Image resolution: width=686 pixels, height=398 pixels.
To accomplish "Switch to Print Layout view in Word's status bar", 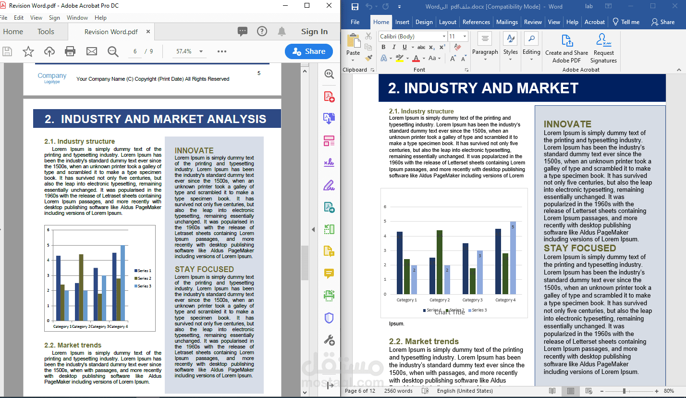I will (x=571, y=391).
